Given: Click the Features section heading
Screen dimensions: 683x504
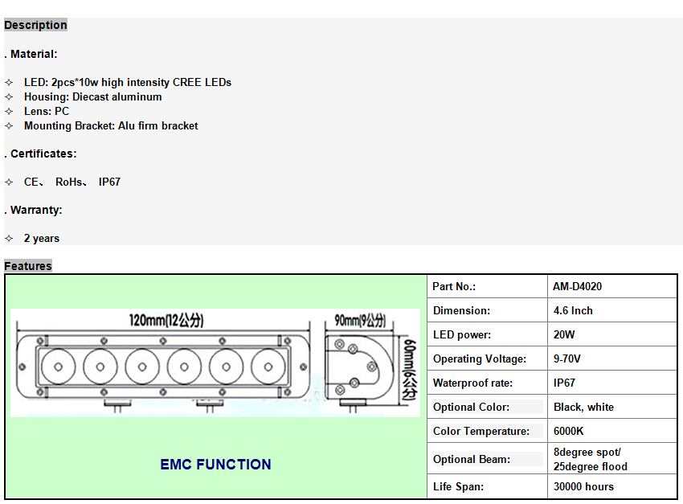Looking at the screenshot, I should coord(28,266).
